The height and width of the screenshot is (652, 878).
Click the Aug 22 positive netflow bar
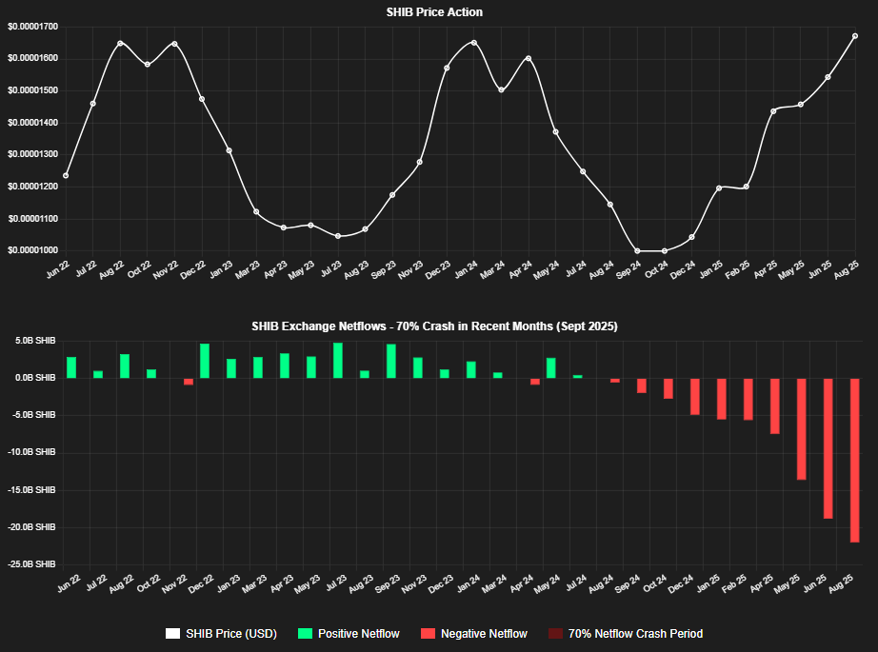tap(125, 366)
